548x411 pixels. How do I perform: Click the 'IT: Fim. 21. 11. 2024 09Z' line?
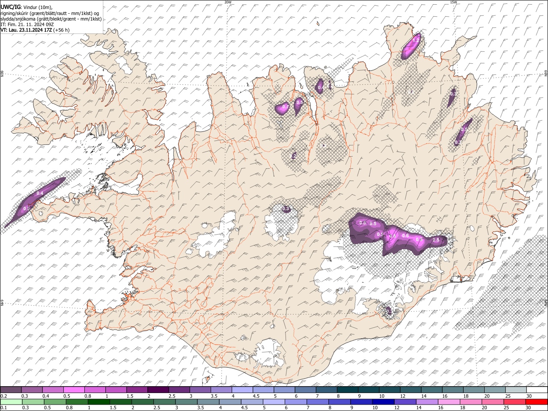27,24
